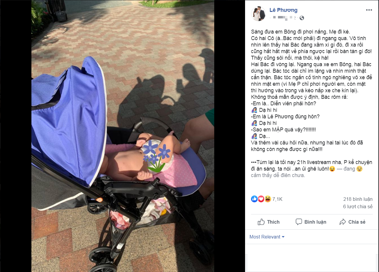Click the Haha laughing reaction icon
The height and width of the screenshot is (272, 379).
[268, 199]
